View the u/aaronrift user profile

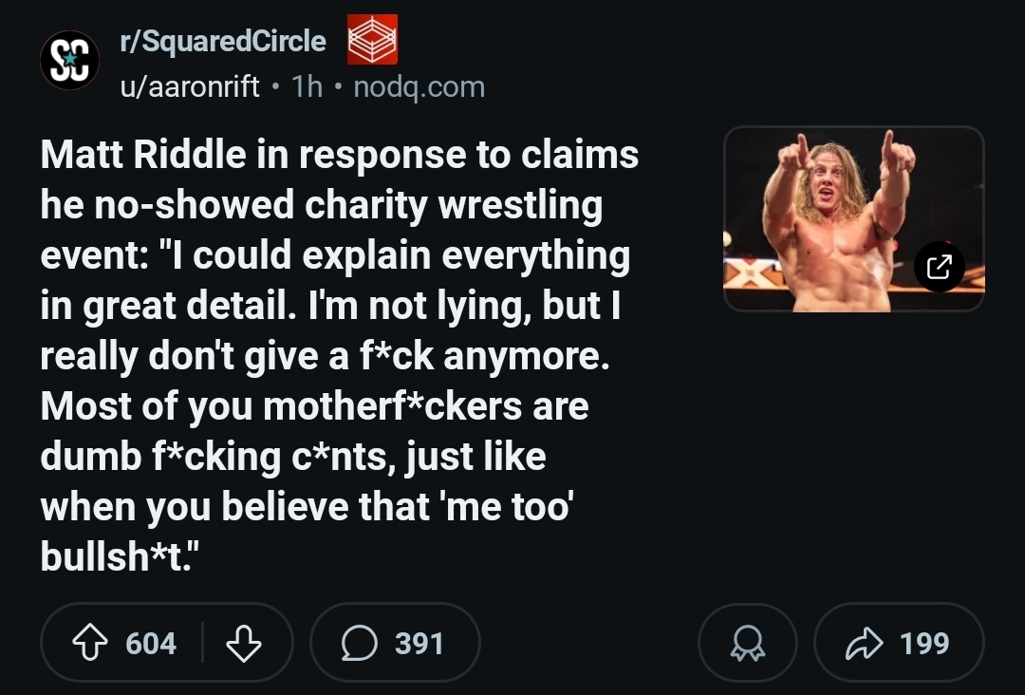click(189, 86)
